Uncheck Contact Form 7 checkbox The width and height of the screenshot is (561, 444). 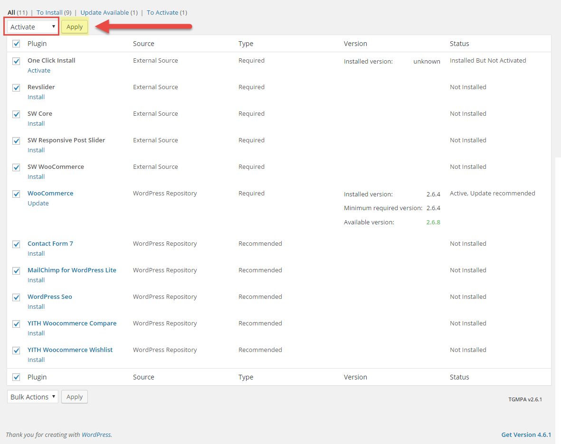click(16, 244)
